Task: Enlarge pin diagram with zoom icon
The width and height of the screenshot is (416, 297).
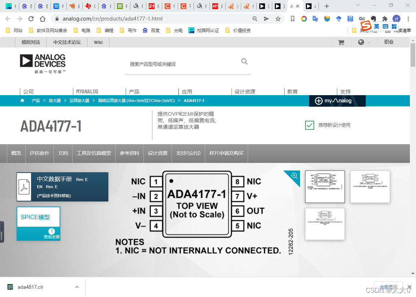Action: pos(294,176)
